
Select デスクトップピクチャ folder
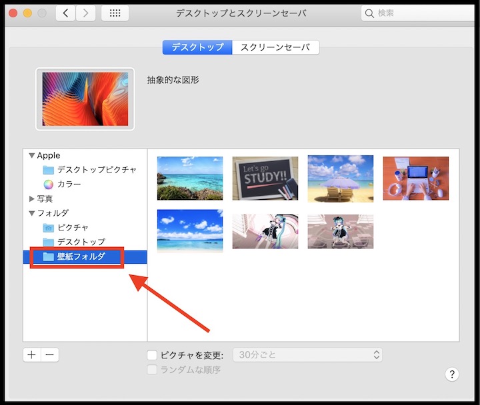[x=85, y=169]
